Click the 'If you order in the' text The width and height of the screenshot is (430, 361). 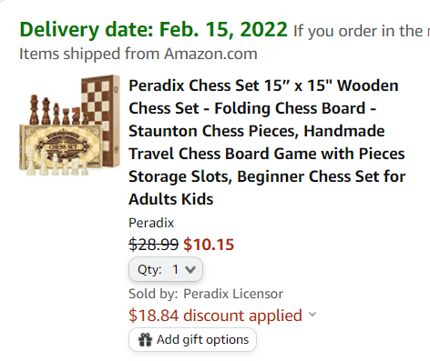(x=358, y=31)
